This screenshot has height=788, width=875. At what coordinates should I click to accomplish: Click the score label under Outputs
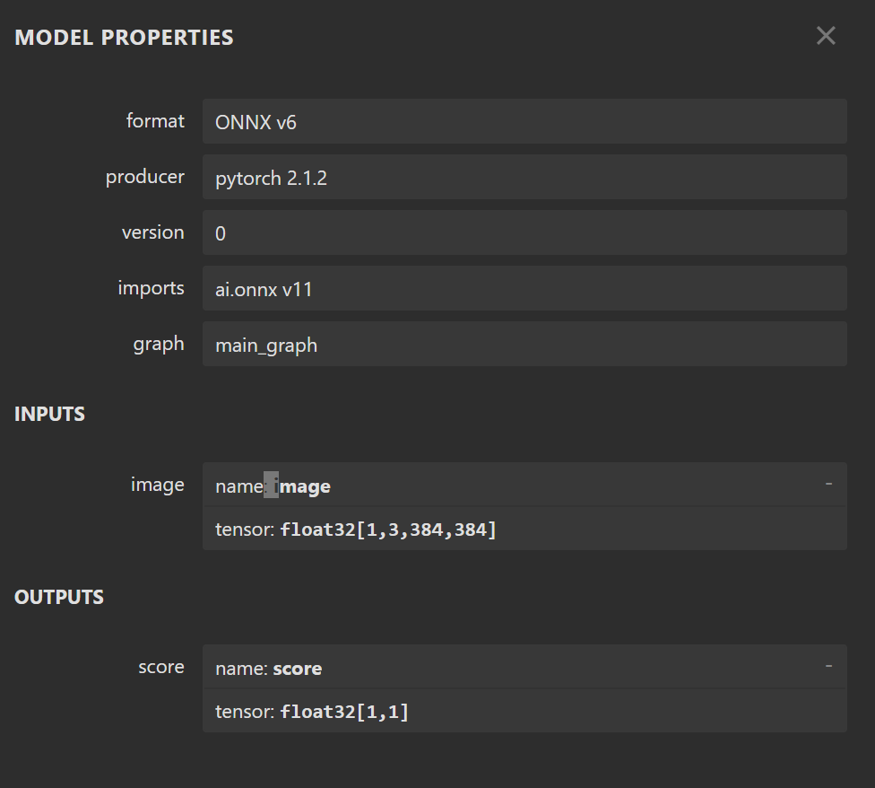tap(161, 666)
